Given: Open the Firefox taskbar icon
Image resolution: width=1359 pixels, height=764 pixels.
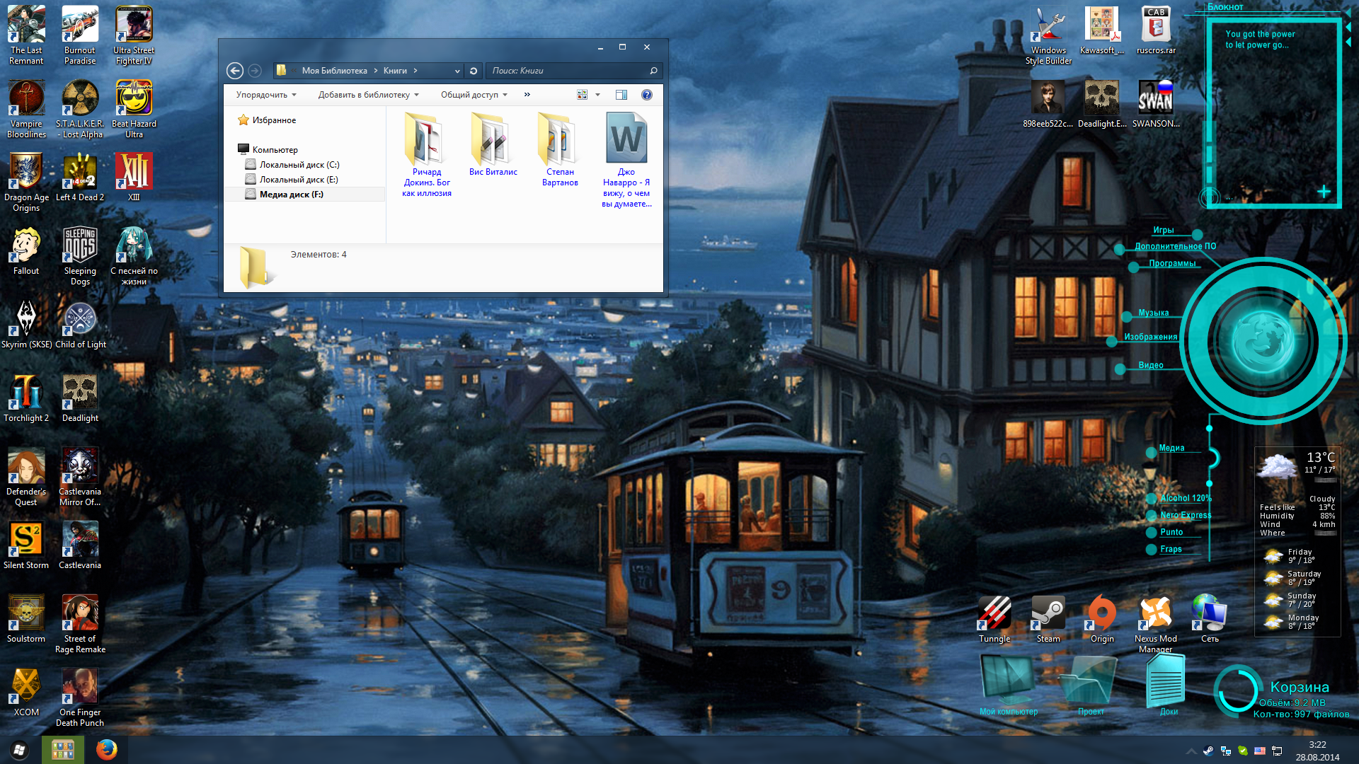Looking at the screenshot, I should tap(107, 749).
